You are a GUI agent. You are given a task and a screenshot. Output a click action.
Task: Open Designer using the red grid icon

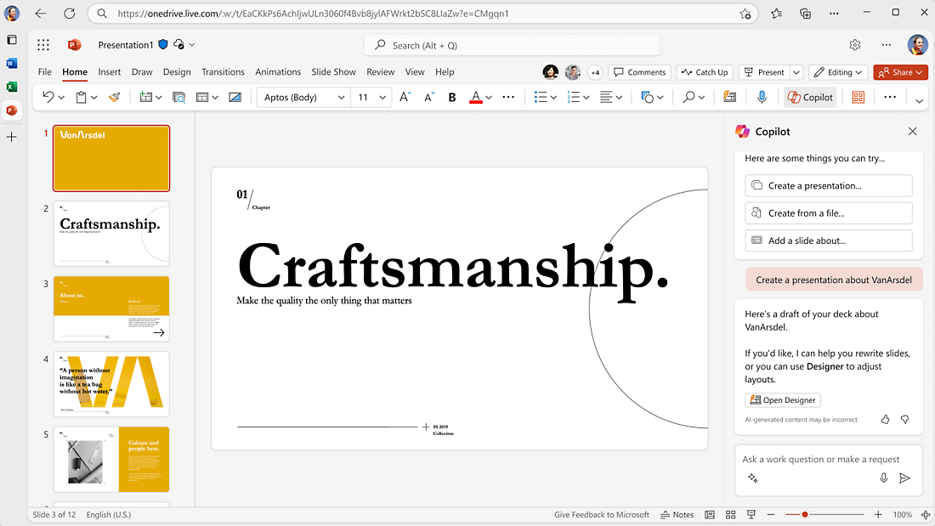point(858,97)
